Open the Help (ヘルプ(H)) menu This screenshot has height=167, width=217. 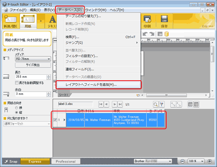point(117,10)
